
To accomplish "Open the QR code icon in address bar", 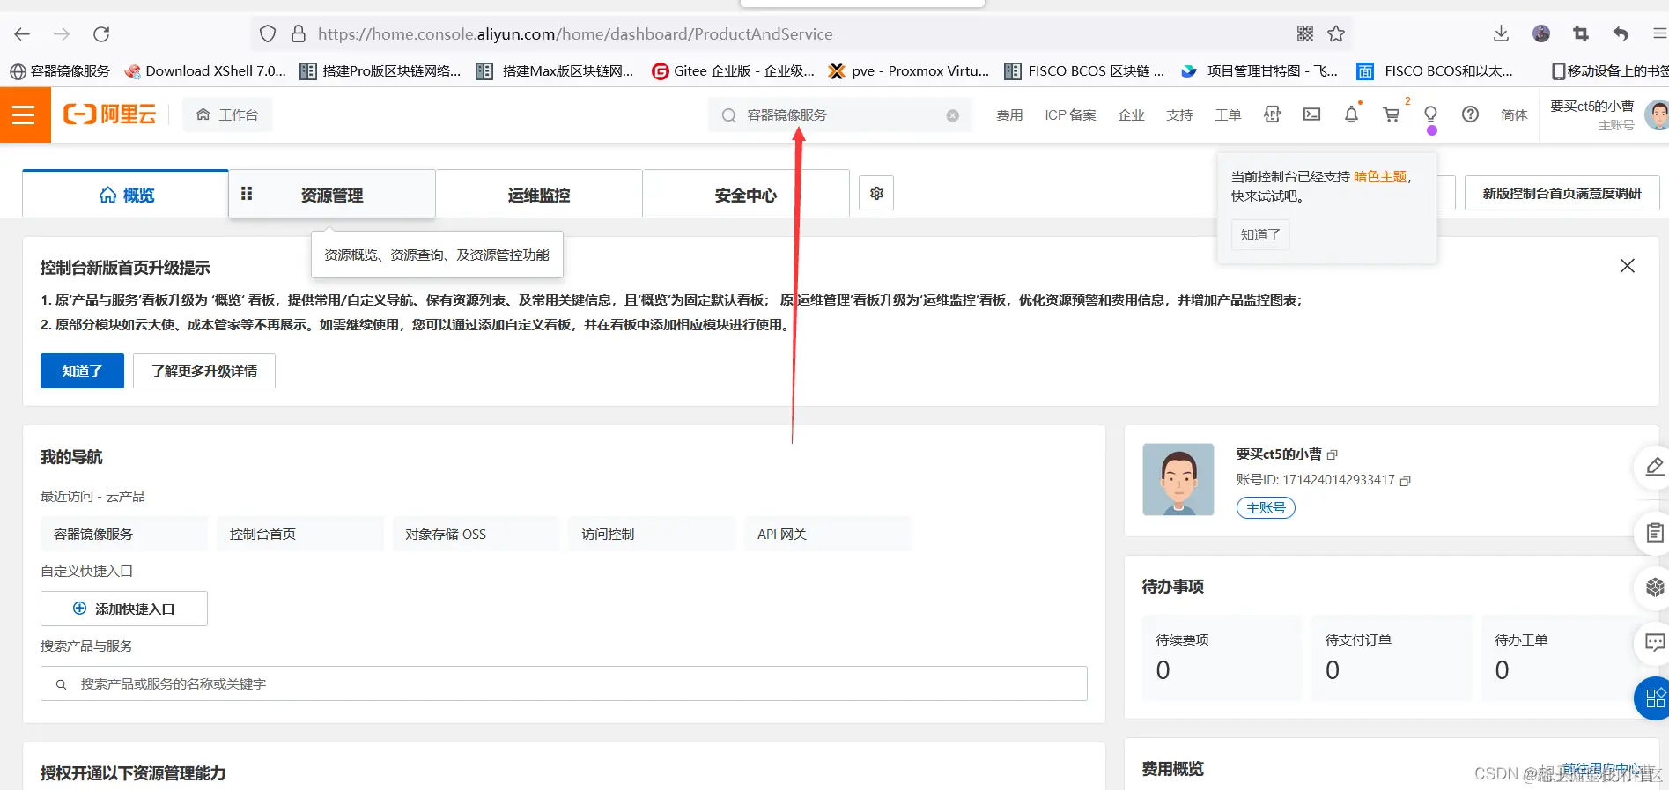I will pos(1305,33).
